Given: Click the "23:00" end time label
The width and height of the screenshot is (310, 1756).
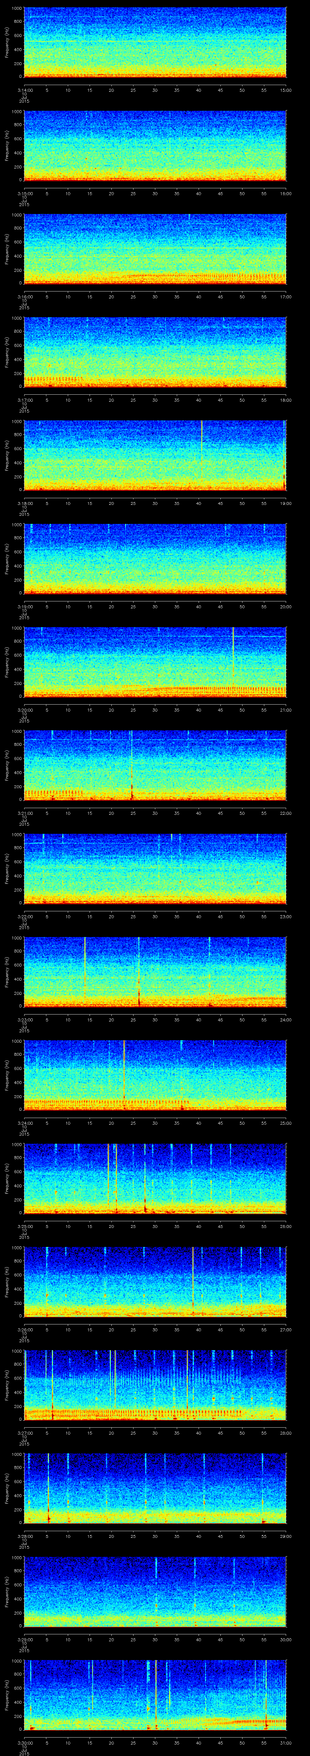Looking at the screenshot, I should pyautogui.click(x=285, y=916).
